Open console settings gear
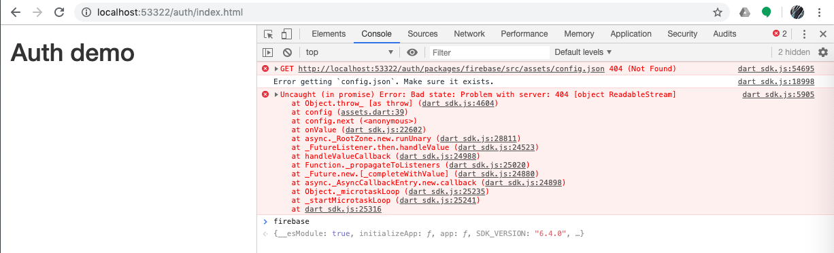834x253 pixels. click(x=823, y=52)
